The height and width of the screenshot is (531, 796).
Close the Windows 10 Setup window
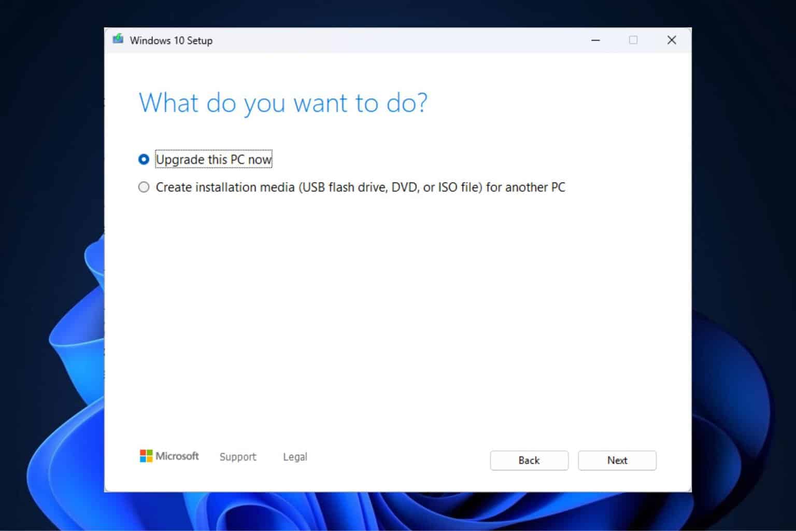[672, 40]
